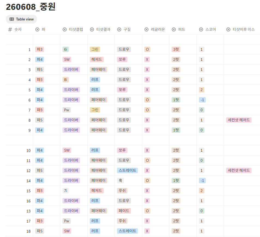
Task: Click the select icon beside 파 header
Action: [x=37, y=29]
